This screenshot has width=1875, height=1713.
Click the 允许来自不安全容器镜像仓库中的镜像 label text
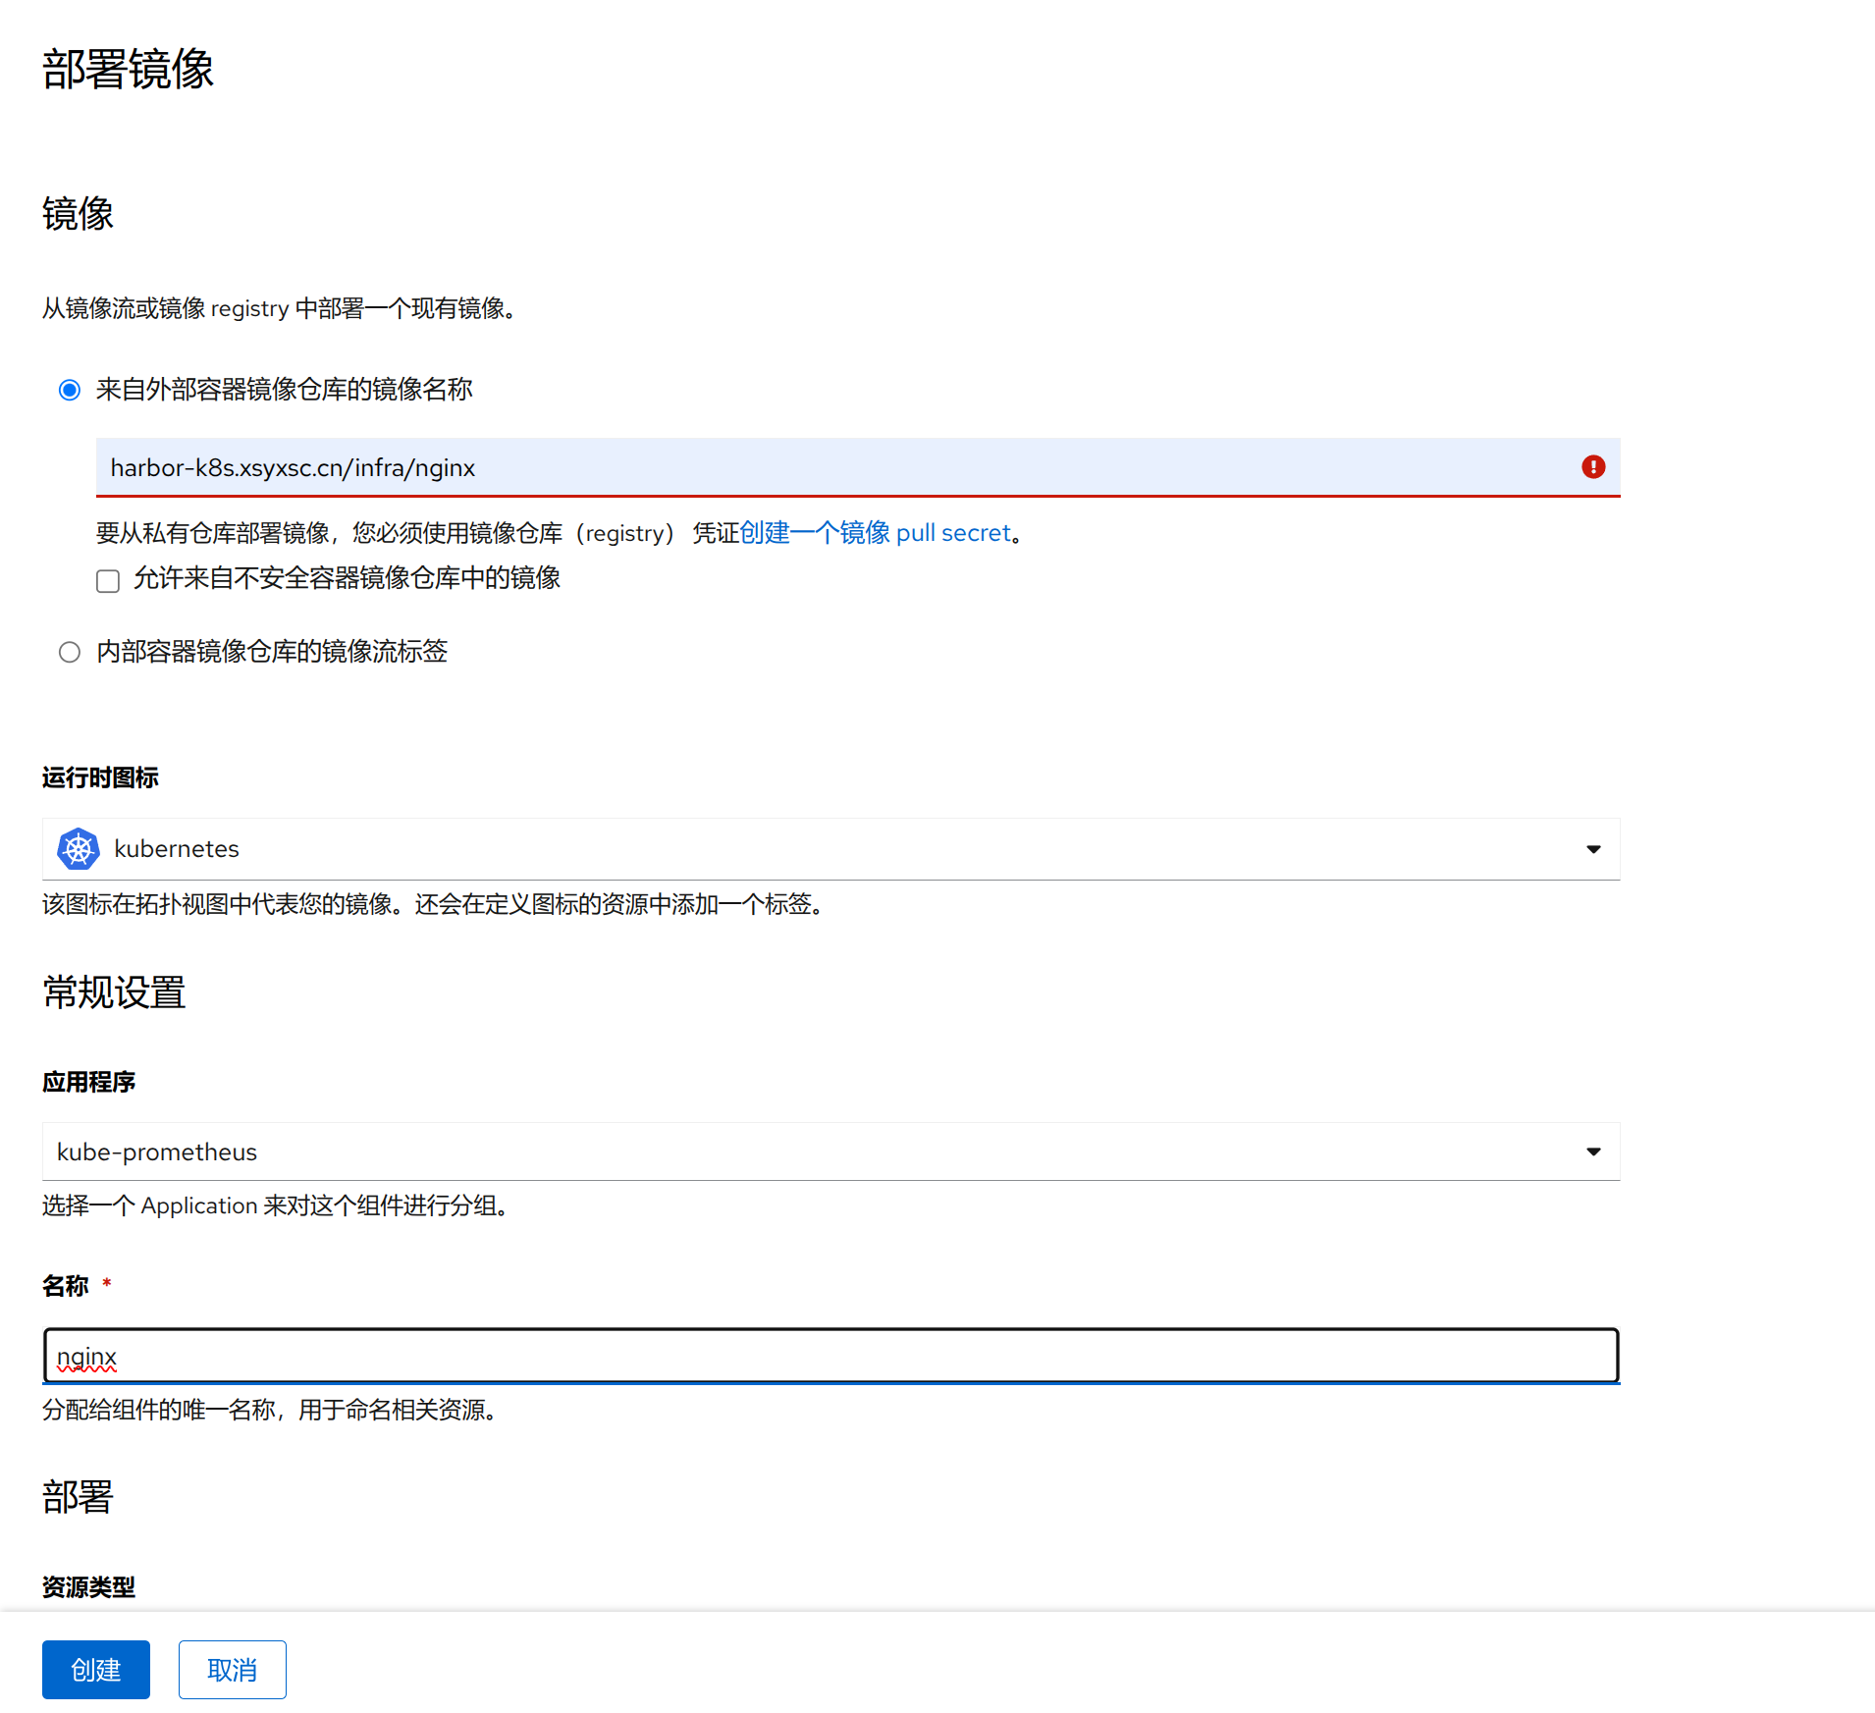(x=347, y=578)
